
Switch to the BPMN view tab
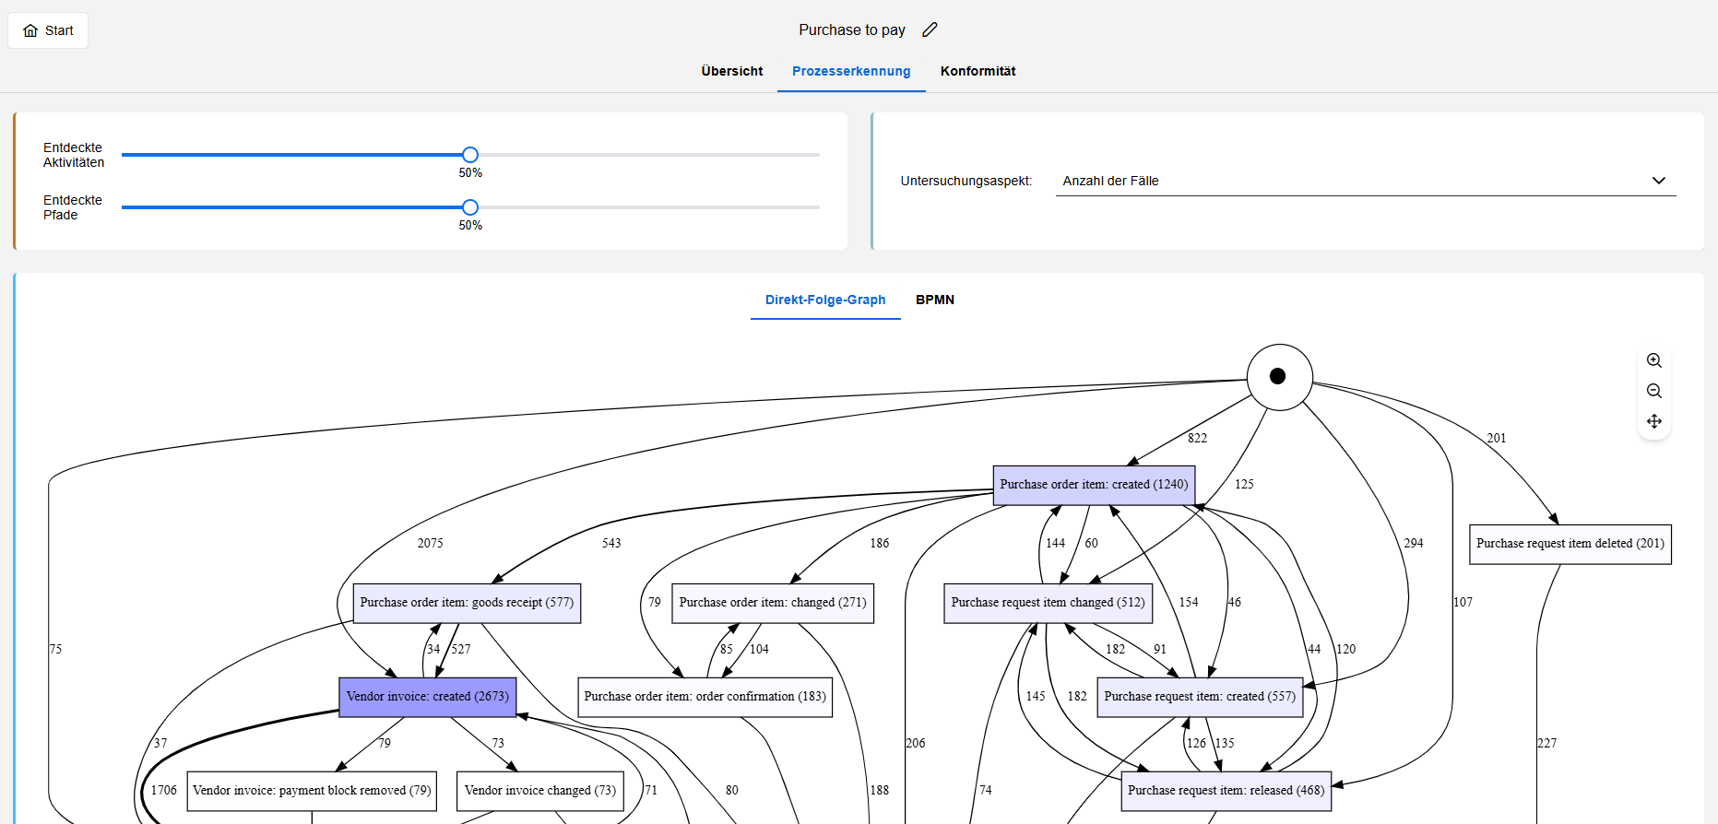tap(934, 300)
